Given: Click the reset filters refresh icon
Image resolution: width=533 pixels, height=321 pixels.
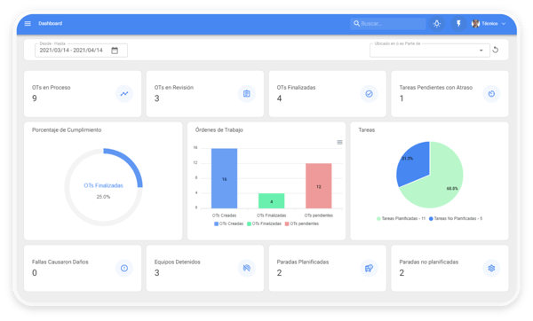Looking at the screenshot, I should click(496, 50).
